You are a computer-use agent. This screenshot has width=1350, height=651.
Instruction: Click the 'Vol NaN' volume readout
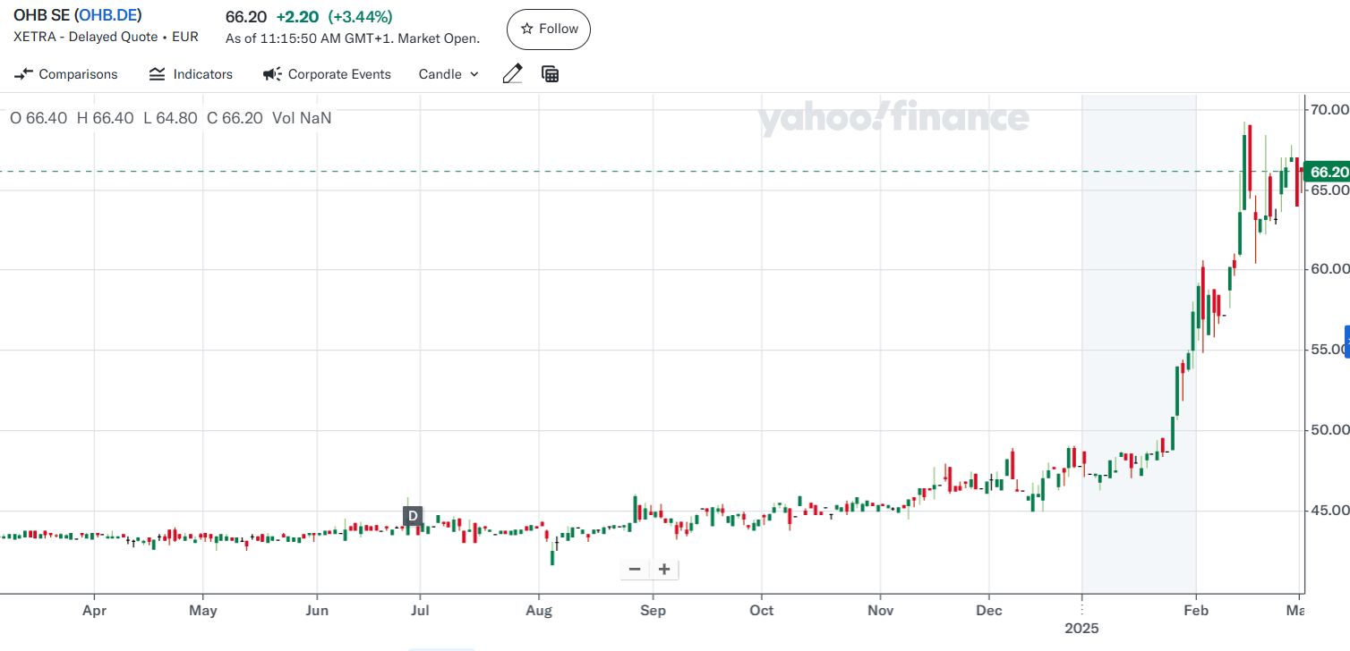[x=302, y=118]
